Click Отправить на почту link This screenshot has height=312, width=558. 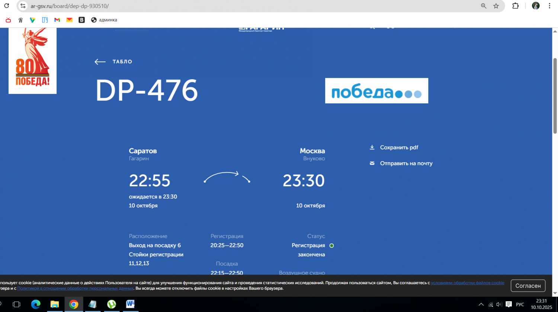pos(406,163)
